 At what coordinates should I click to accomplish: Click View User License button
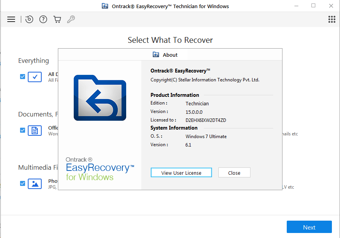[181, 173]
